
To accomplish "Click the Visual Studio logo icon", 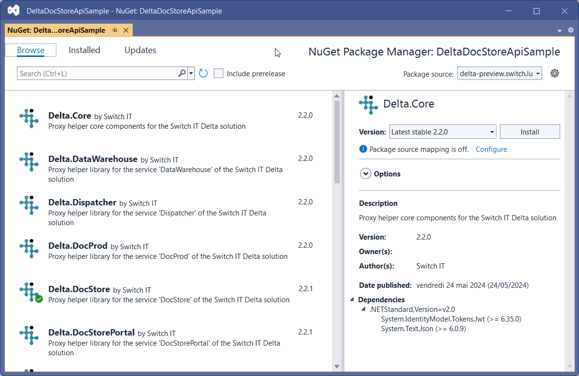I will click(x=14, y=11).
